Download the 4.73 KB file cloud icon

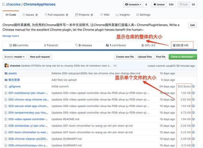pos(193,113)
